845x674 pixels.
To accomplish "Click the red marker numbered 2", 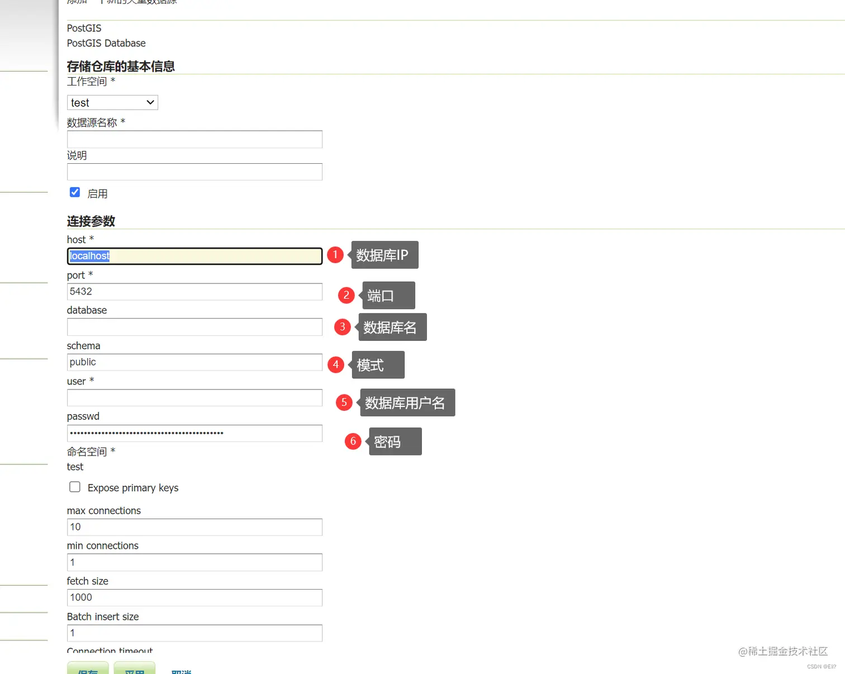I will (346, 295).
